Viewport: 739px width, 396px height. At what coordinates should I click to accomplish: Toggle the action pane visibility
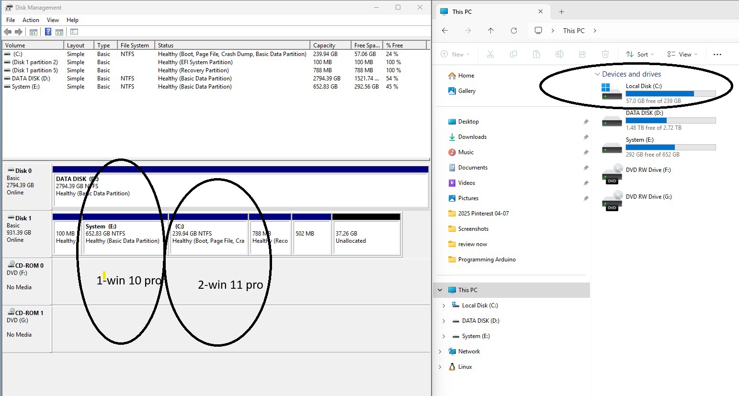pyautogui.click(x=59, y=32)
